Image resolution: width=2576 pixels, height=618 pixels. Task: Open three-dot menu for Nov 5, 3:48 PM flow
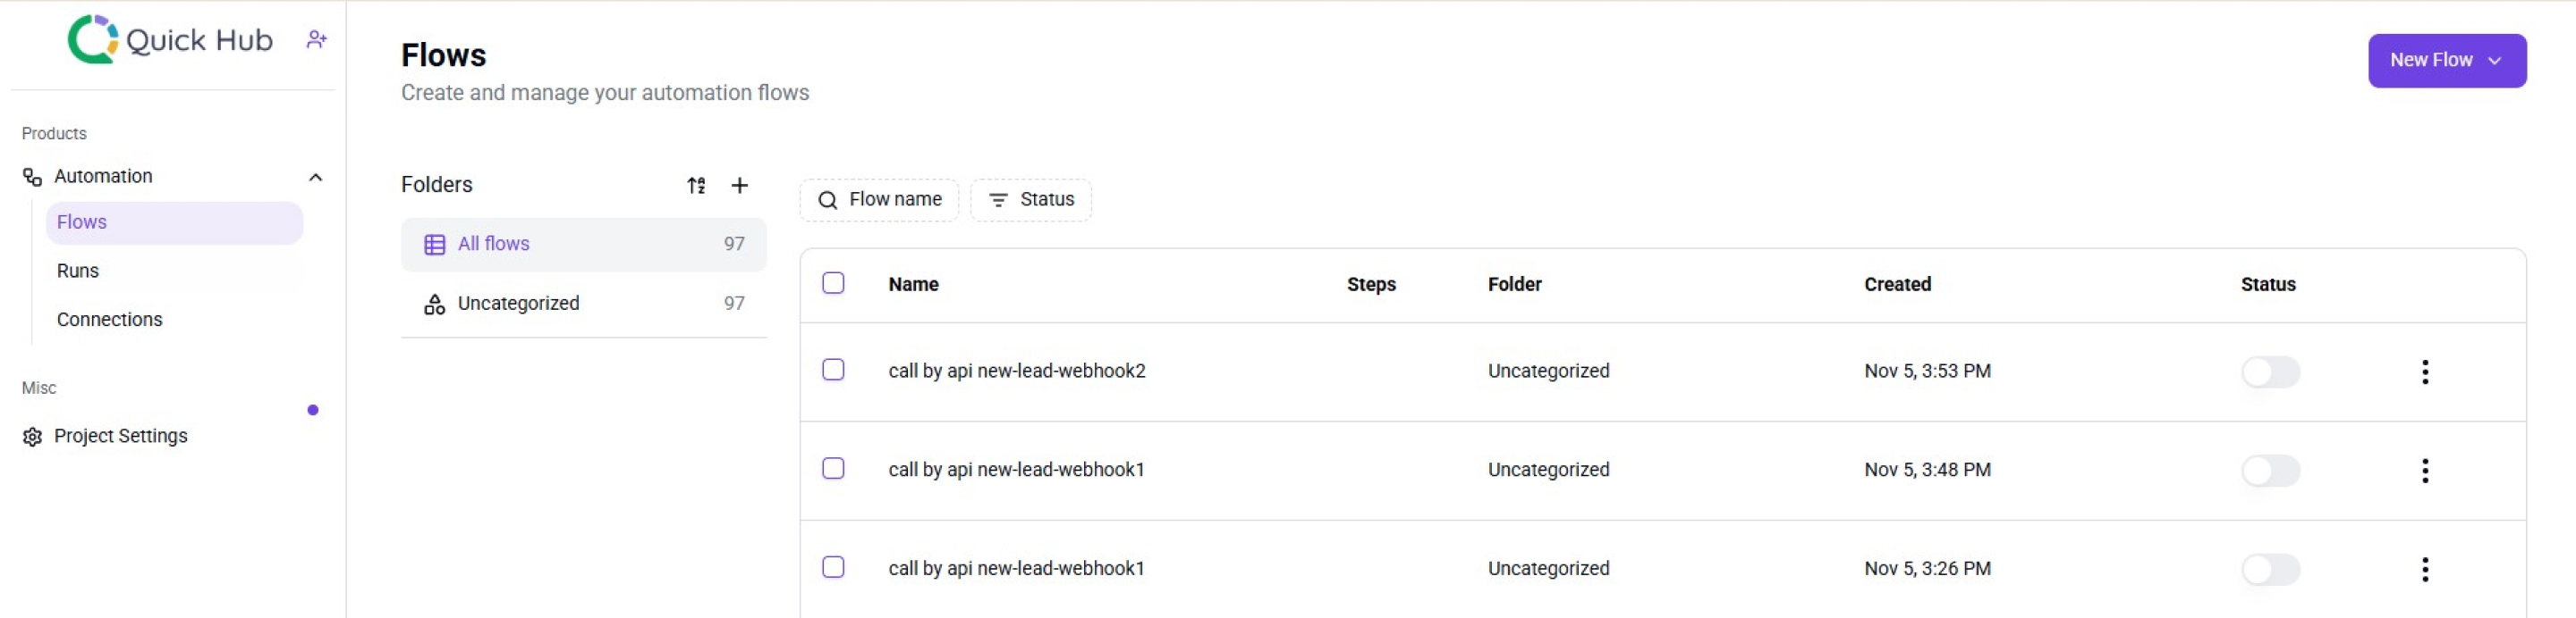coord(2424,471)
